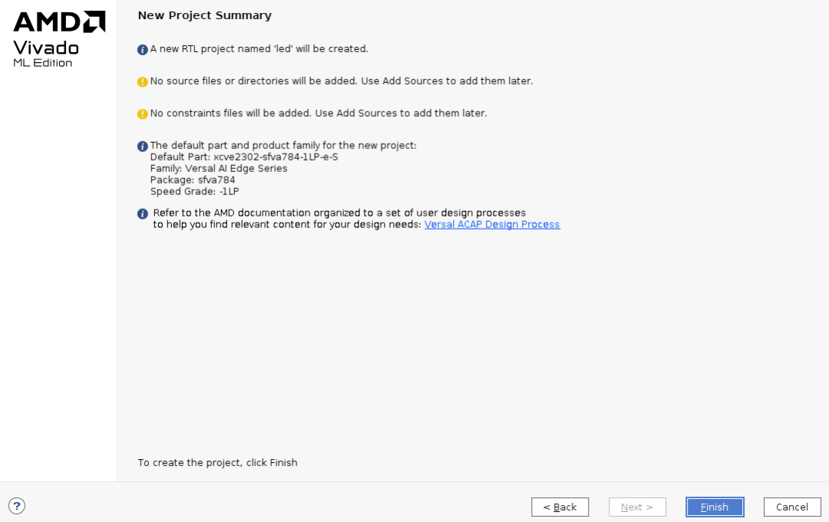
Task: Select the Default Part xcve2302 line
Action: coord(244,157)
